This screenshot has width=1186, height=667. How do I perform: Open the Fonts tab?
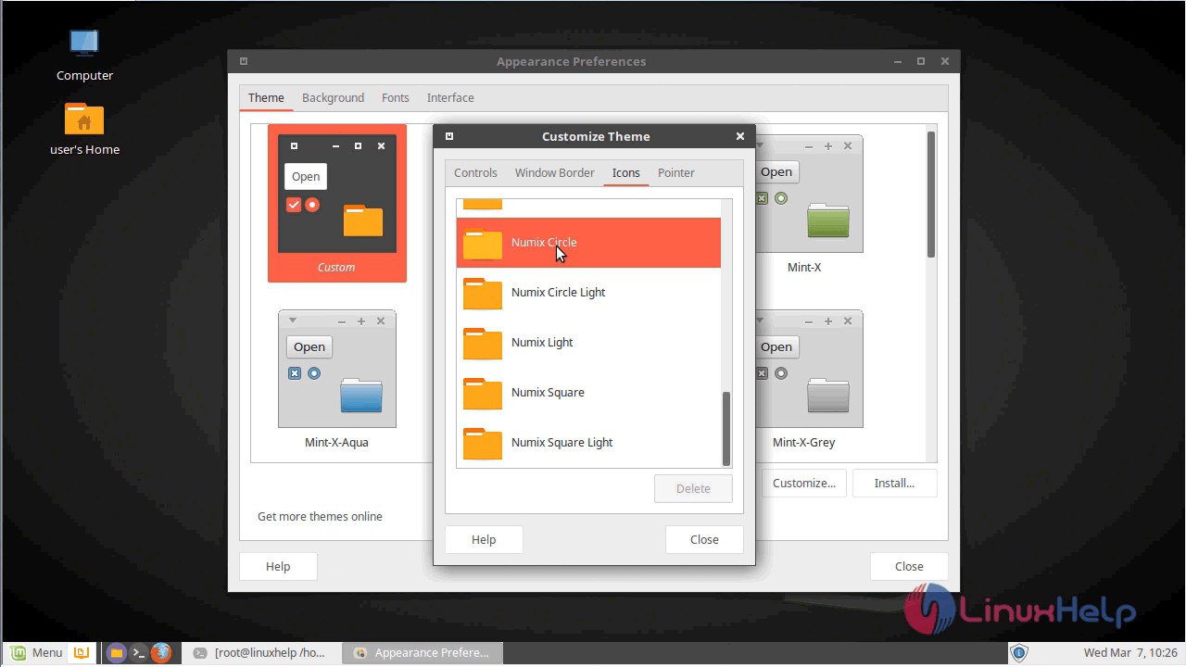point(396,98)
